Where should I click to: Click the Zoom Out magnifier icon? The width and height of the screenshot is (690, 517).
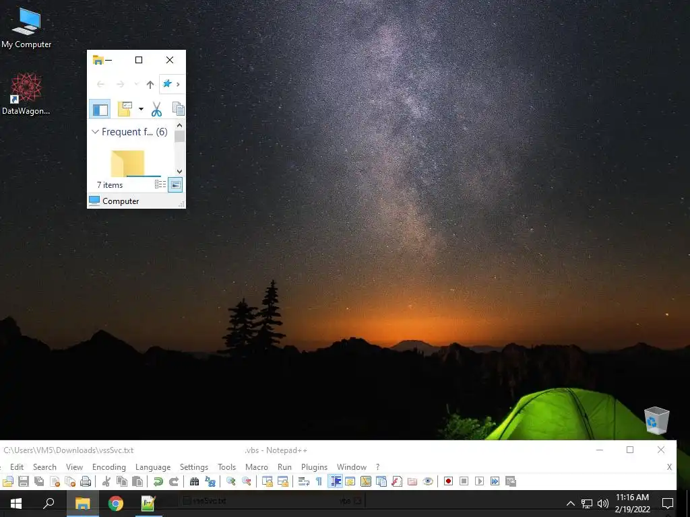[246, 481]
